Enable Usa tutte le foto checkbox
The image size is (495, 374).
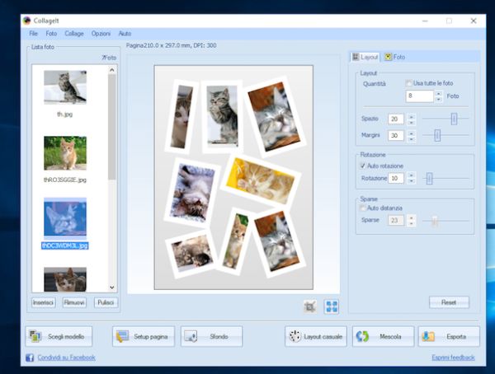[408, 83]
